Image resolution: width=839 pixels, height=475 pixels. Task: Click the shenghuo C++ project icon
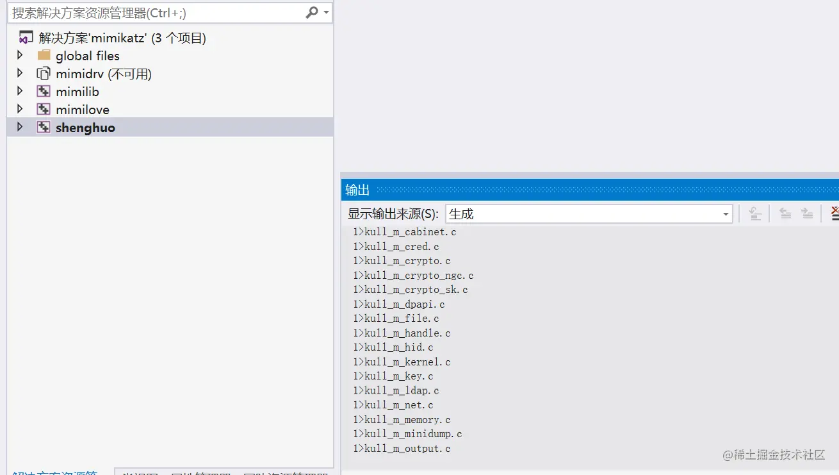click(44, 127)
